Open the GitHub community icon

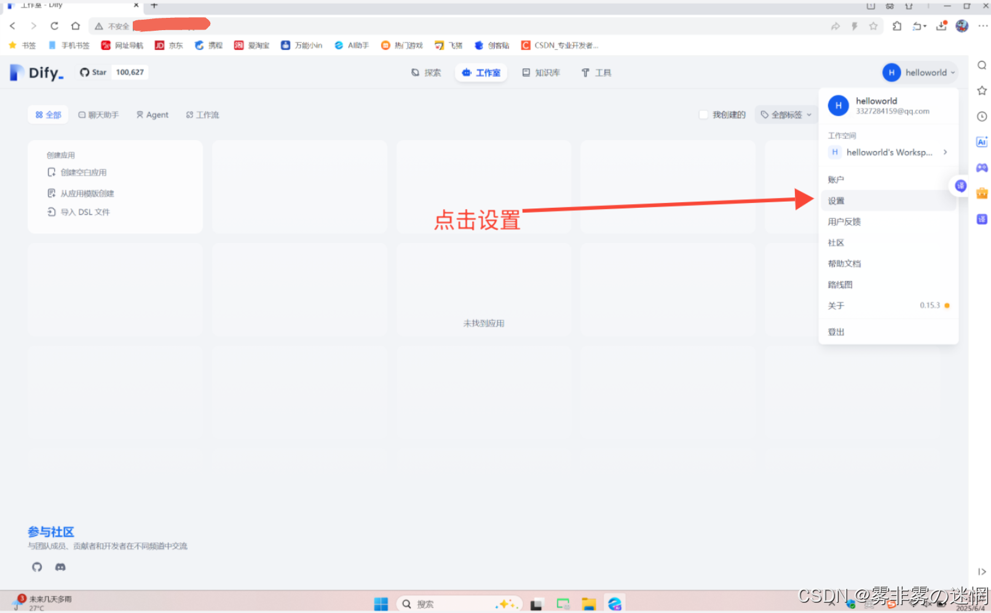[37, 567]
